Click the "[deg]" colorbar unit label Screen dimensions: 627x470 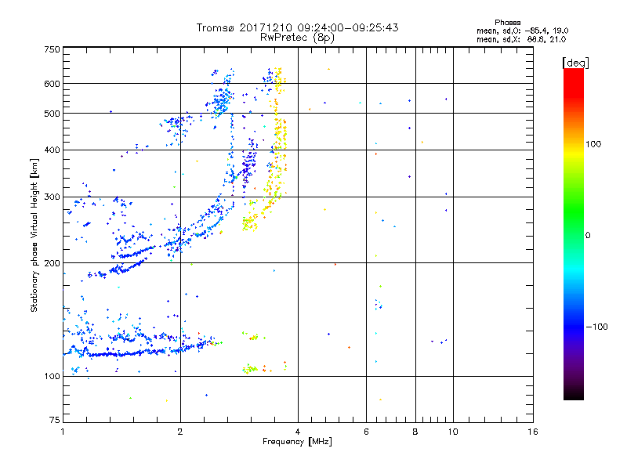[575, 63]
